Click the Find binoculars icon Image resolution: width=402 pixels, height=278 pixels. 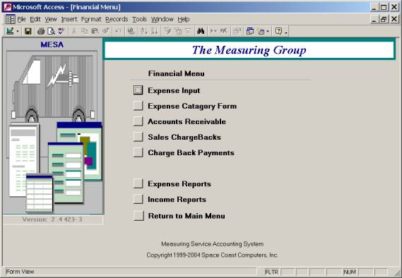pos(201,31)
